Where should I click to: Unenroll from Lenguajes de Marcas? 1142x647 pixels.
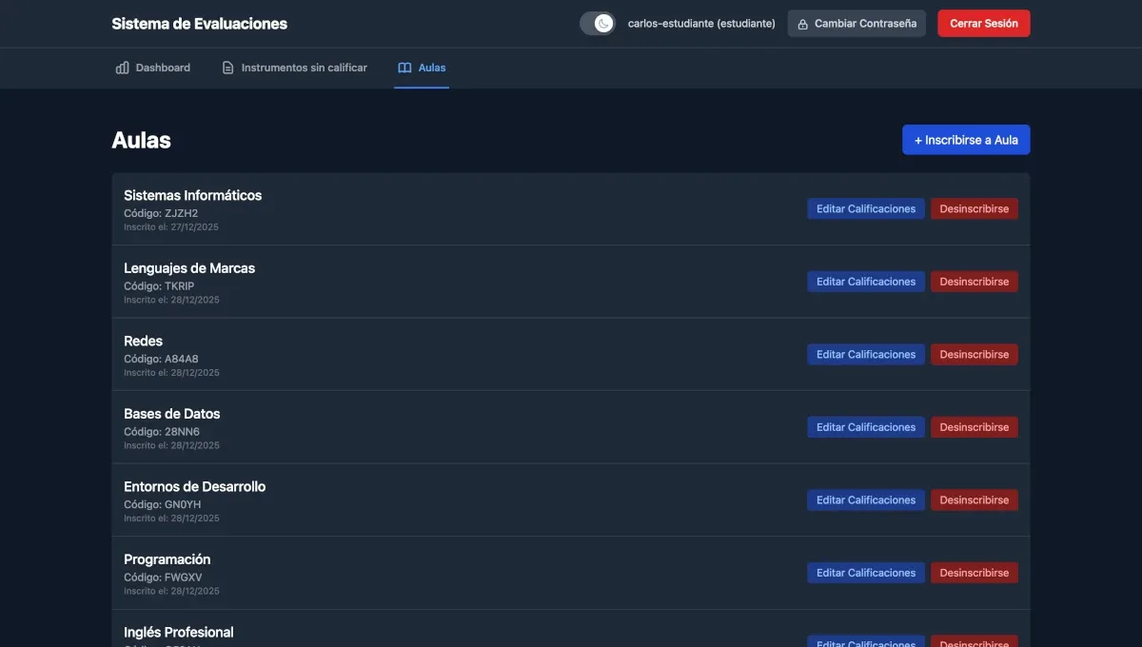coord(974,280)
